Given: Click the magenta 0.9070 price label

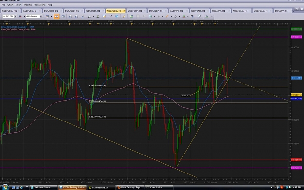Looking at the screenshot, I should click(296, 37).
